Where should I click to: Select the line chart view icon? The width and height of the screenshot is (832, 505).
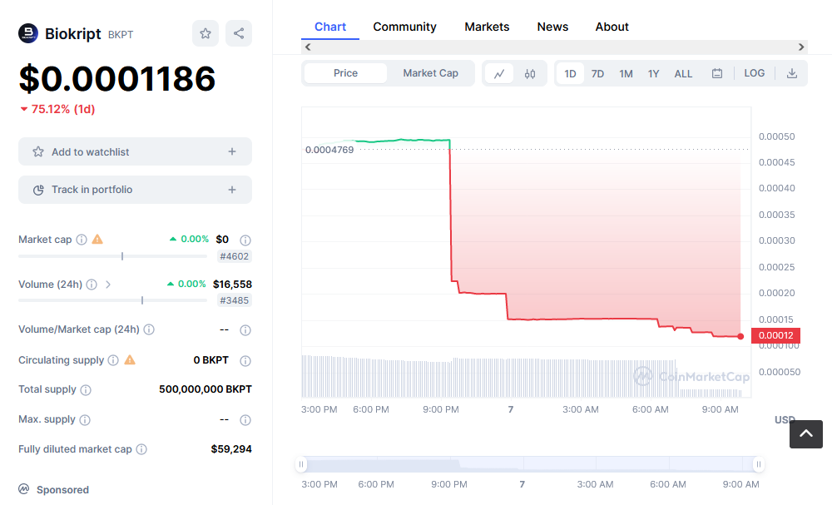[x=499, y=74]
